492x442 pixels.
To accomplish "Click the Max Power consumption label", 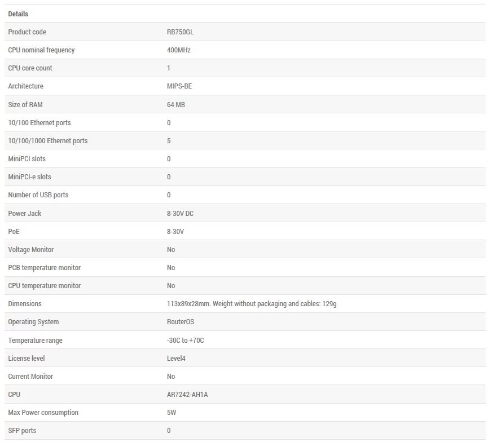I will click(x=43, y=413).
